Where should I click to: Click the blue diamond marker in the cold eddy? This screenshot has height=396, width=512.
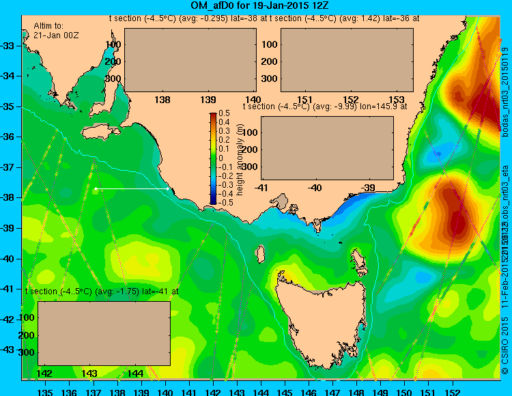pos(439,154)
